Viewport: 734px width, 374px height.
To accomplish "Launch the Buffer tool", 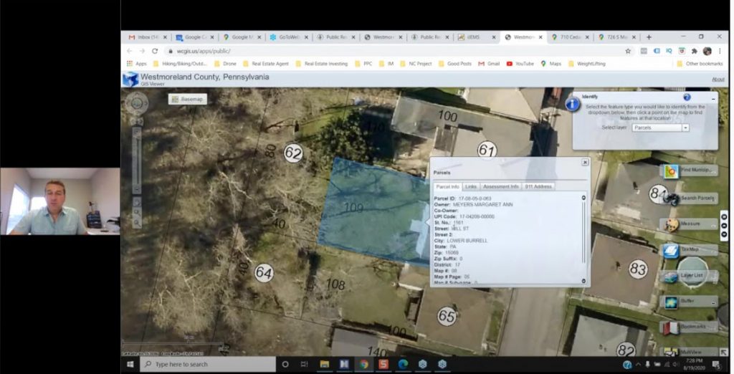I will (x=688, y=302).
